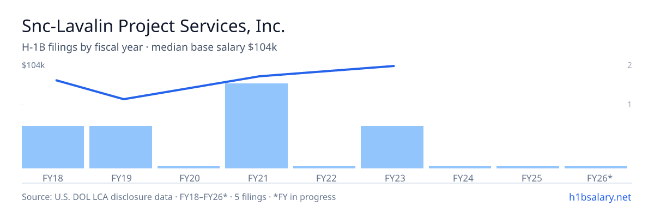654x218 pixels.
Task: Click the source disclosure data footnote
Action: [x=179, y=197]
